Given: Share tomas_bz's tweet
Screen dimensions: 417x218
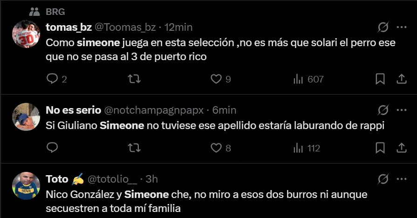Looking at the screenshot, I should [x=401, y=79].
